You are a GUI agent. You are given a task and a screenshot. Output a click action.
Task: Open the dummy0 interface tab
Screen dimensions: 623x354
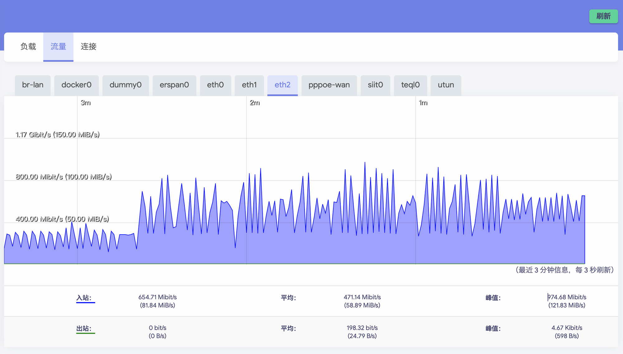pos(126,85)
